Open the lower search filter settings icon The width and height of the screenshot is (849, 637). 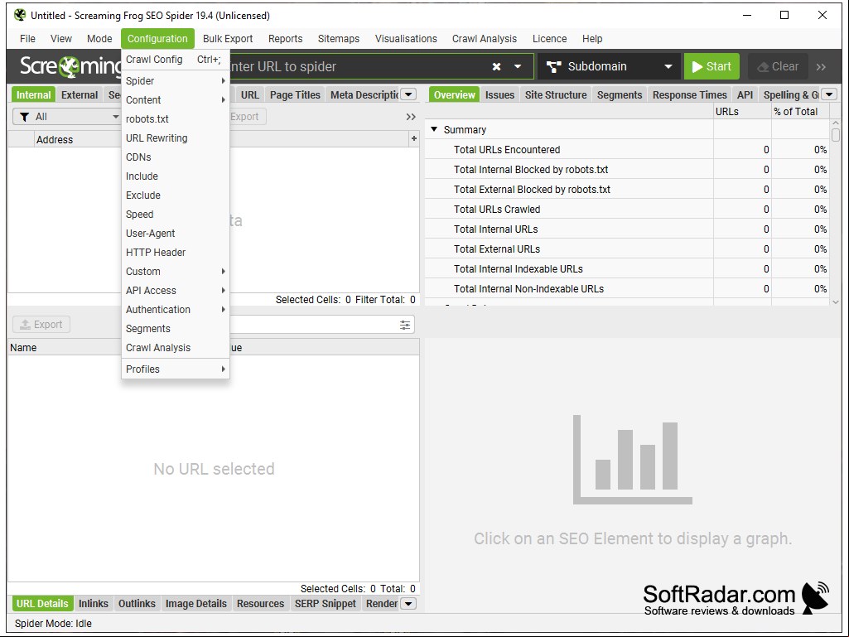404,325
